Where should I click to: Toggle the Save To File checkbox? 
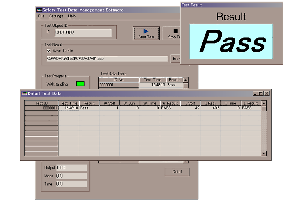point(49,50)
